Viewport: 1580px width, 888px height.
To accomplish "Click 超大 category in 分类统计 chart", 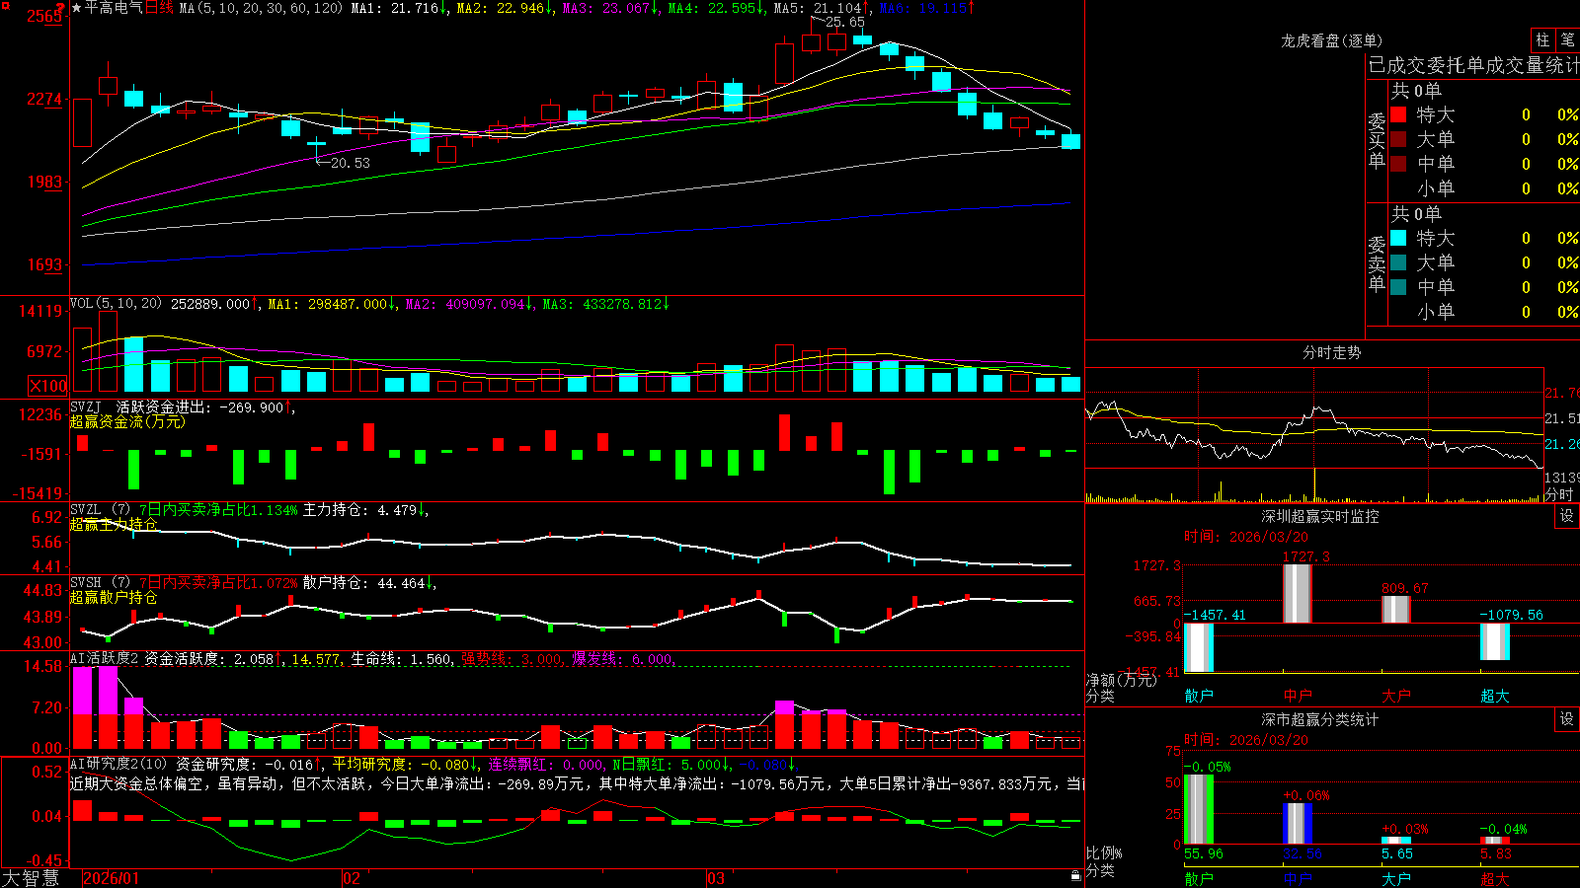I will [x=1495, y=878].
